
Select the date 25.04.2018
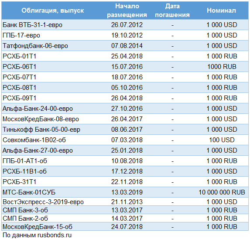point(127,56)
